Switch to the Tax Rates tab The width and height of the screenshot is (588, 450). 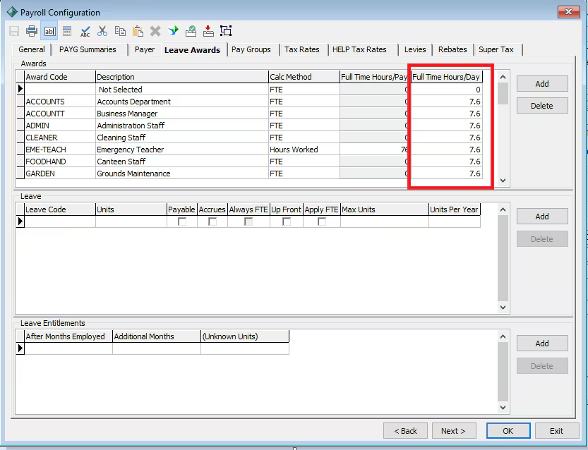pos(302,49)
